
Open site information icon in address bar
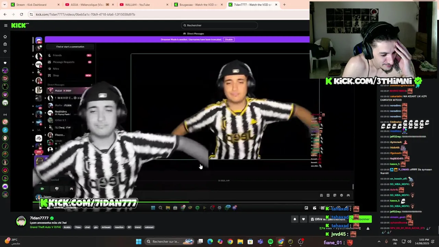click(31, 14)
